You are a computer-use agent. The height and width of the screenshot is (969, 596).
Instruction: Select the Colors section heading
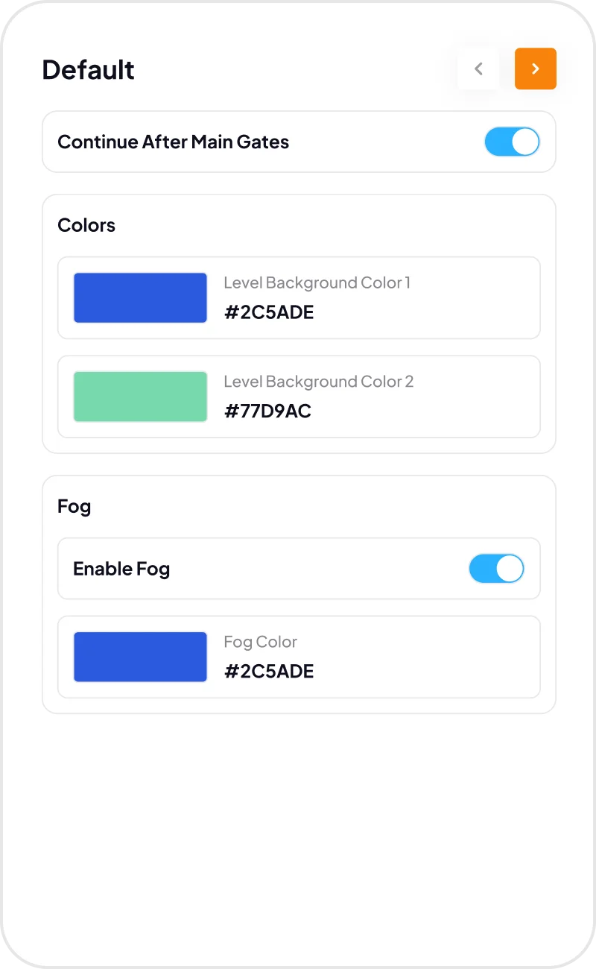point(86,225)
